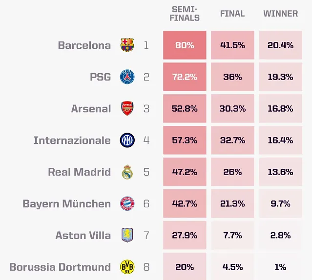Click the PSG club crest
This screenshot has height=280, width=312.
click(x=127, y=77)
